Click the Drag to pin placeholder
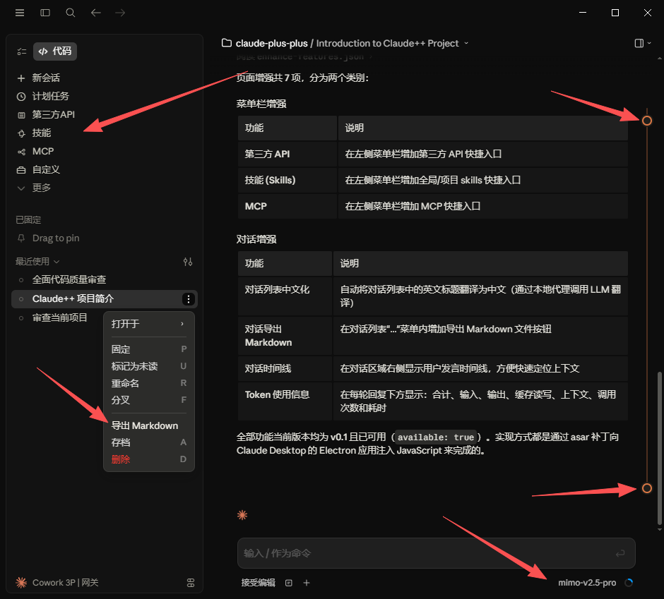This screenshot has height=599, width=664. tap(56, 238)
